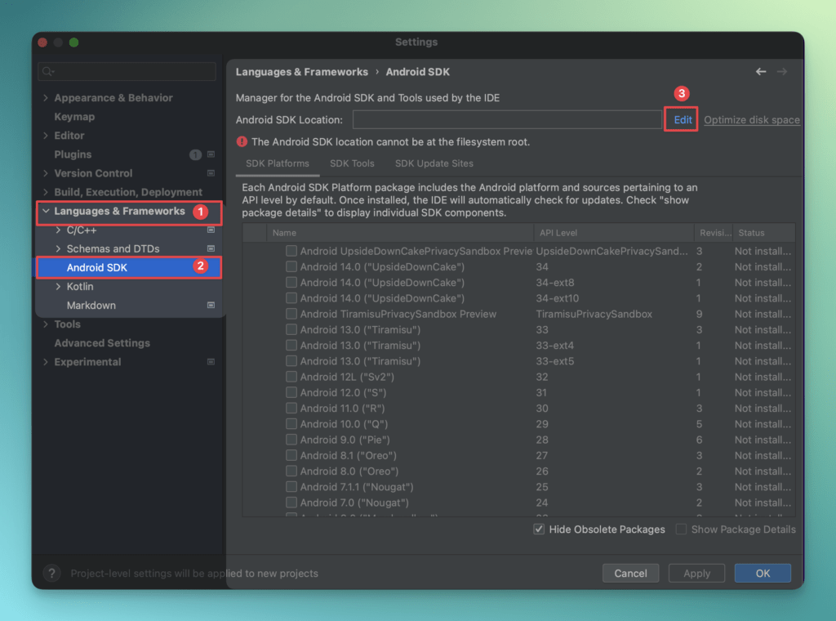Click the search magnifier icon
836x621 pixels.
pyautogui.click(x=48, y=71)
